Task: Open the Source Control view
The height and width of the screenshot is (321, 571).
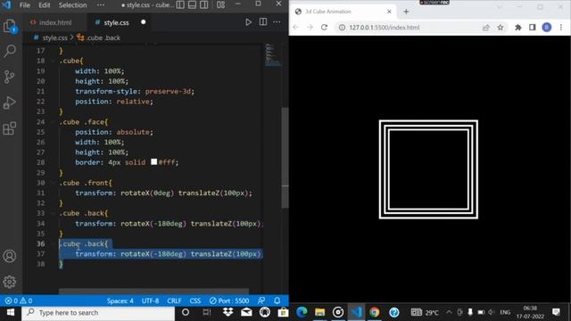Action: [x=10, y=77]
